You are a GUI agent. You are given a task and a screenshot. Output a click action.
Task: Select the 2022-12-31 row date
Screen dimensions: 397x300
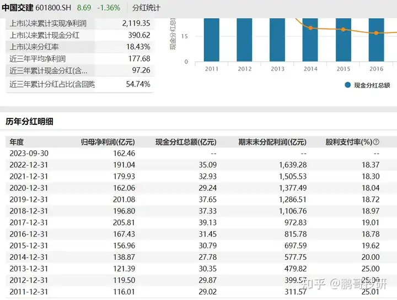coord(29,165)
